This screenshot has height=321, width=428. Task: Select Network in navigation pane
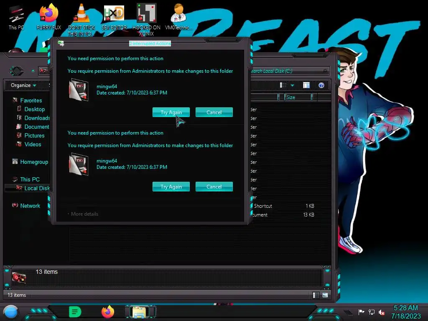point(30,206)
